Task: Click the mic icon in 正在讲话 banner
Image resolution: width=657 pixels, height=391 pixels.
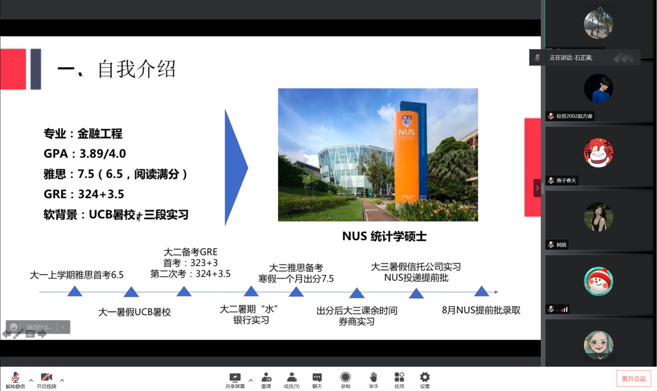Action: coord(538,57)
